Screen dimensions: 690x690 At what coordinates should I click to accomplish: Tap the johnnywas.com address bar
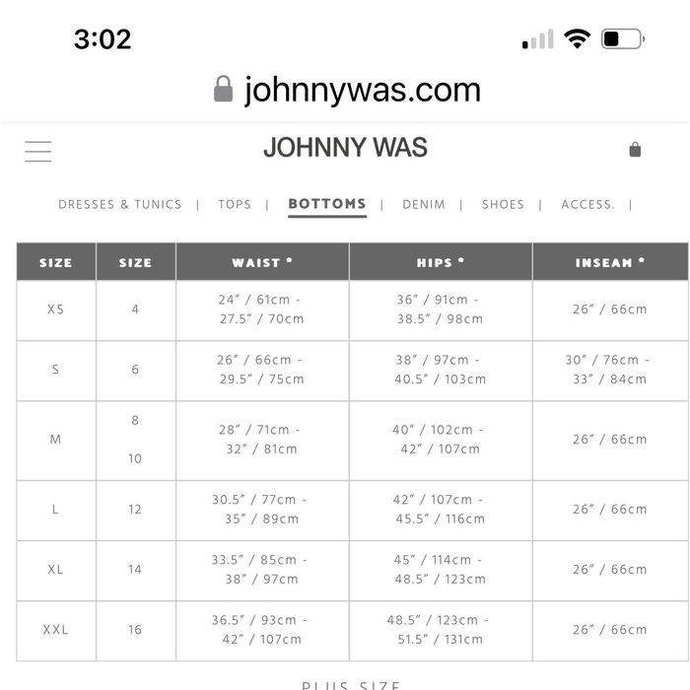[x=362, y=90]
